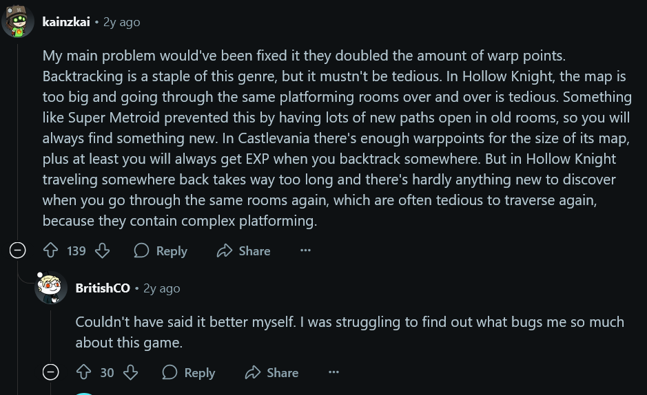Open more options for kainzkai's comment
This screenshot has height=395, width=647.
pos(306,251)
